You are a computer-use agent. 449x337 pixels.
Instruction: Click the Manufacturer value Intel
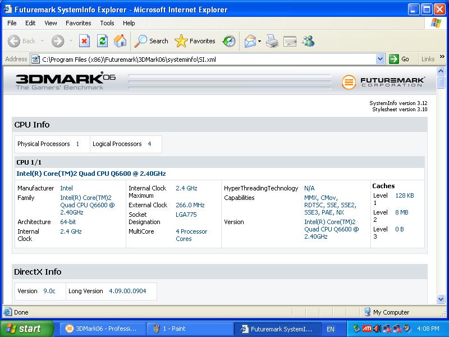[66, 188]
